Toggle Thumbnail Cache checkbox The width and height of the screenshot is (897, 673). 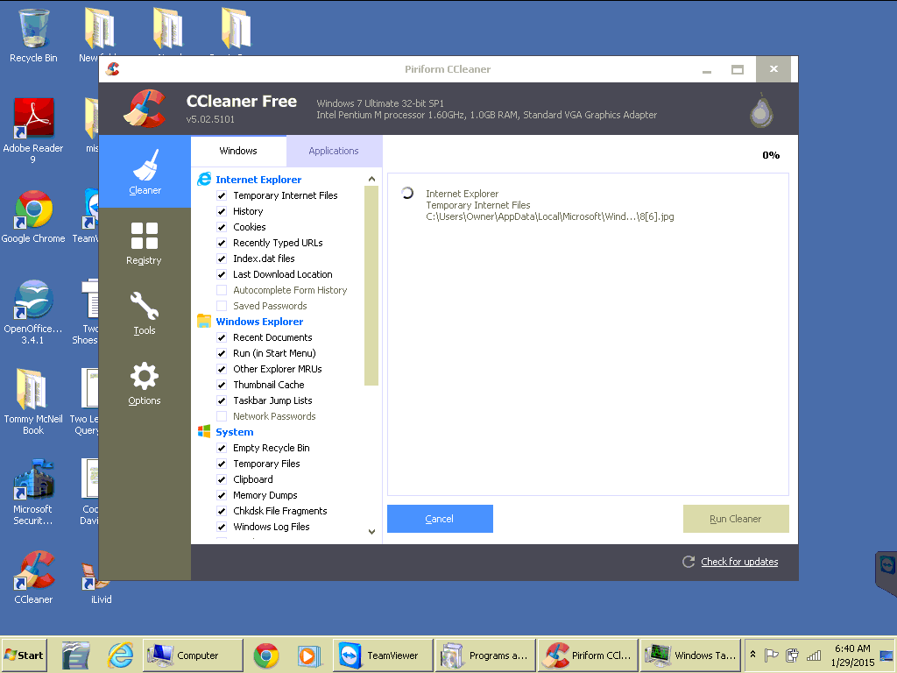pos(222,385)
